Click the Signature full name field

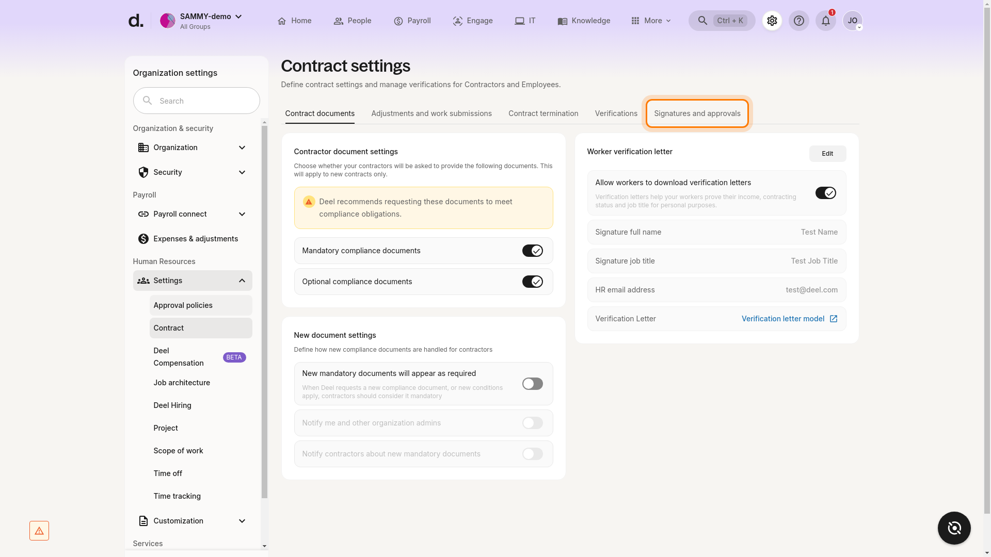pyautogui.click(x=716, y=232)
